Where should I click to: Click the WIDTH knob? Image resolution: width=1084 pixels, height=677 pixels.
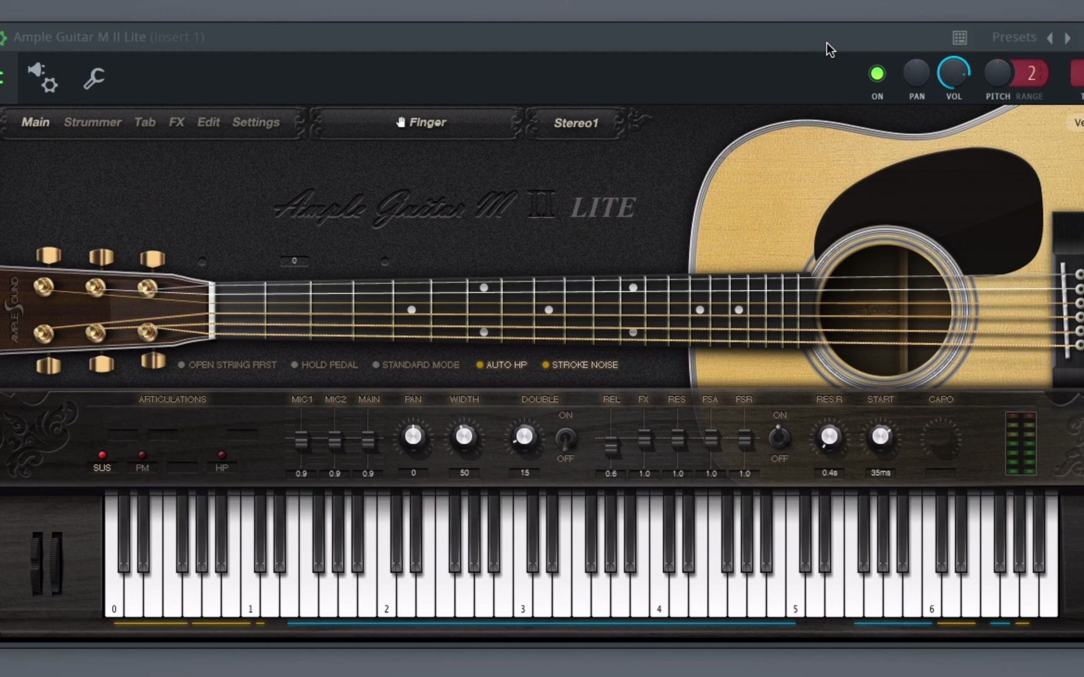[x=464, y=436]
